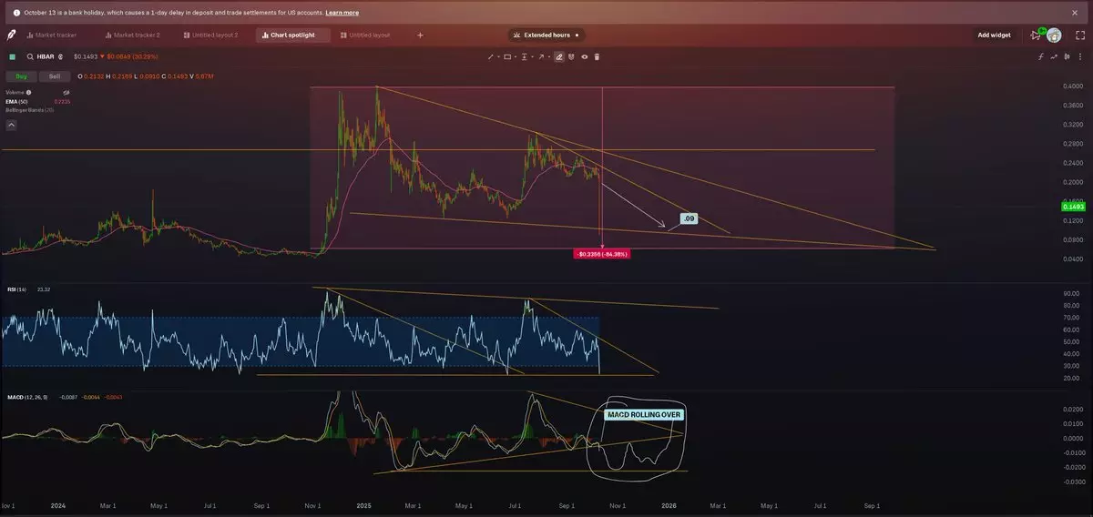This screenshot has height=517, width=1093.
Task: Toggle Extended hours
Action: point(546,35)
